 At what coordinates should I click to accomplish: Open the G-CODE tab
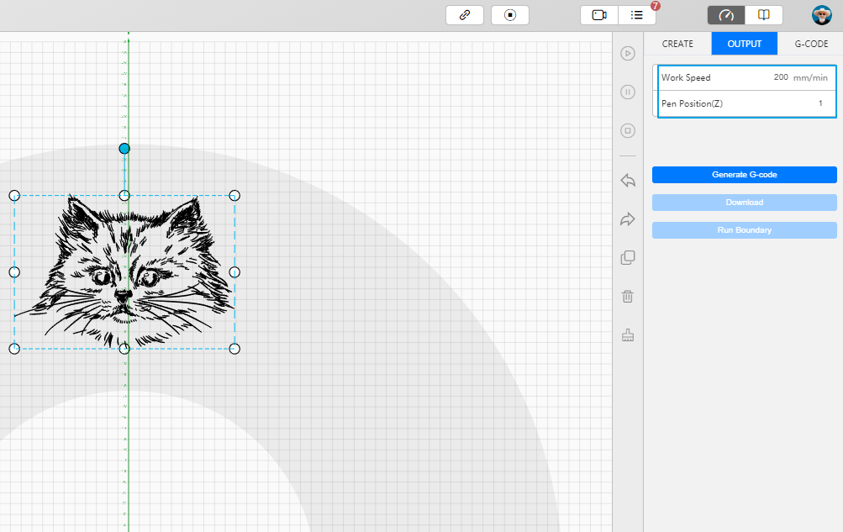click(811, 44)
